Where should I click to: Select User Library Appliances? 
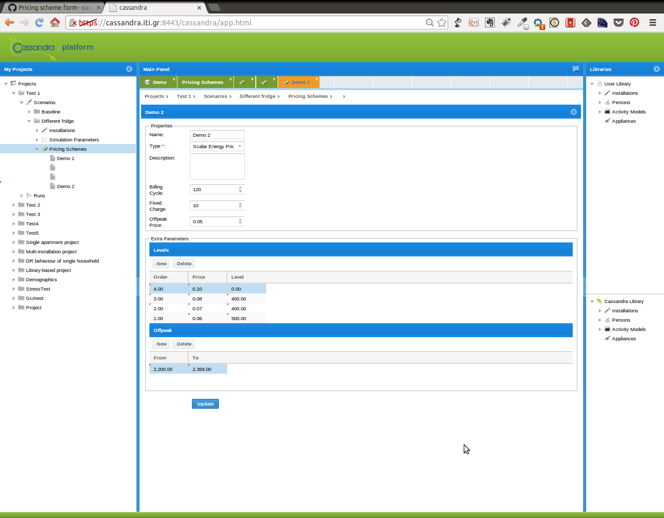click(x=624, y=121)
